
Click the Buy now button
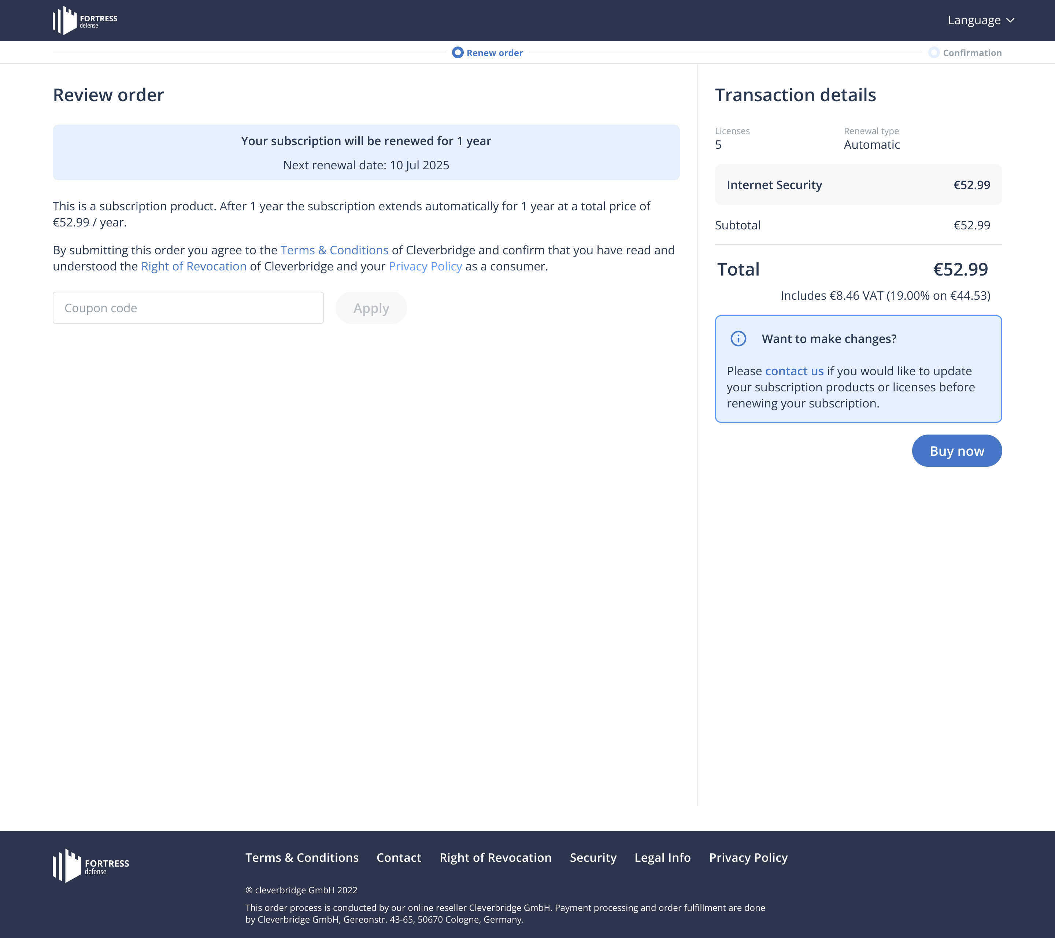coord(956,450)
